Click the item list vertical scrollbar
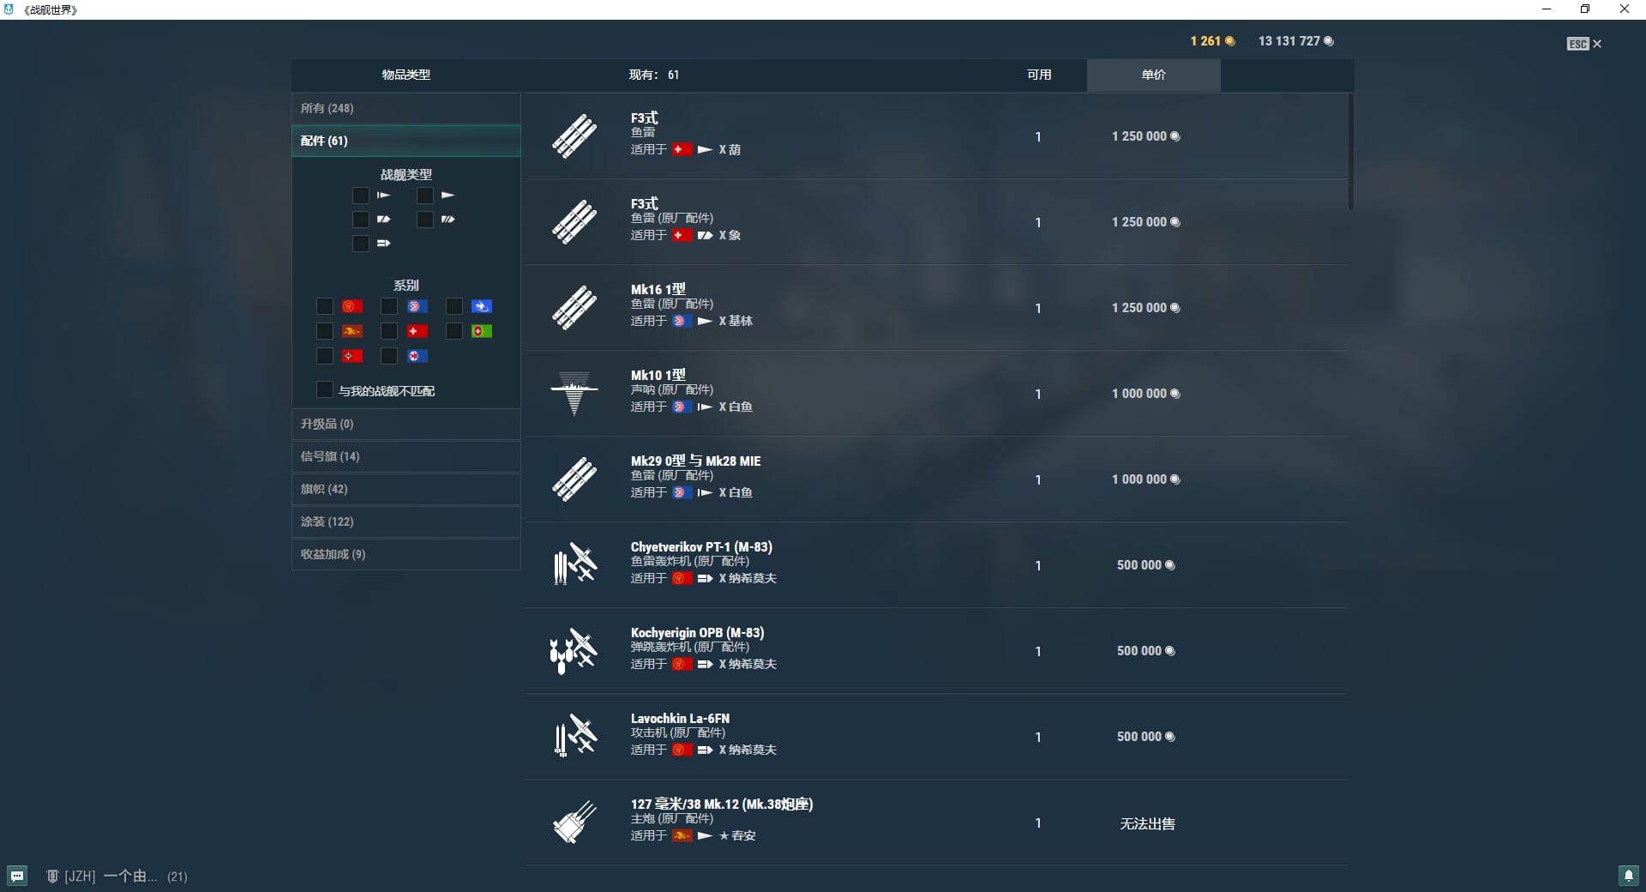Viewport: 1646px width, 892px height. [1351, 152]
